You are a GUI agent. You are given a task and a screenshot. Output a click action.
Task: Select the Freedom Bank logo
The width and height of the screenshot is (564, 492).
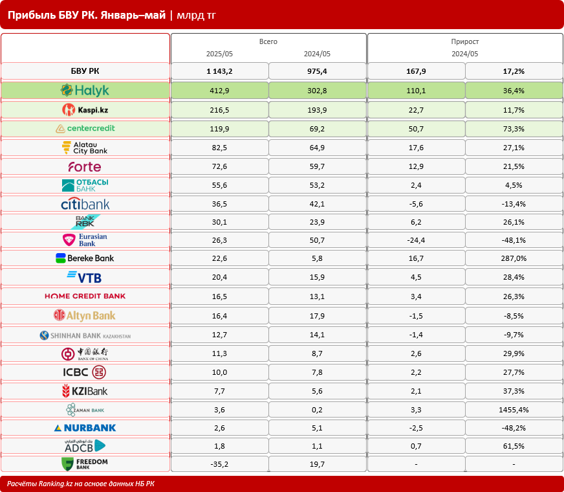(x=85, y=464)
